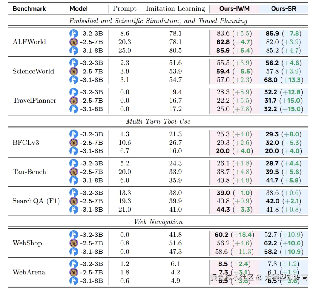Pick the llama icon in WebShop -3.2-3B row
The width and height of the screenshot is (316, 289).
[x=73, y=235]
